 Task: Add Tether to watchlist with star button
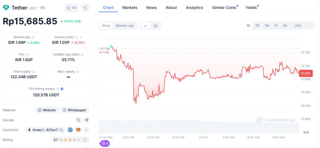71,8
